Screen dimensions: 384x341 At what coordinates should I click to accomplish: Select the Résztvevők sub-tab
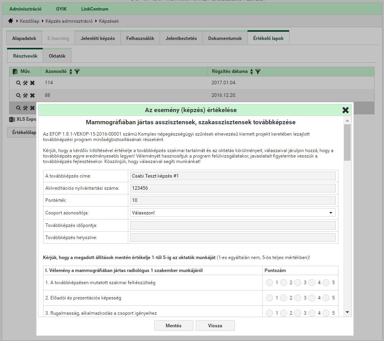[25, 56]
